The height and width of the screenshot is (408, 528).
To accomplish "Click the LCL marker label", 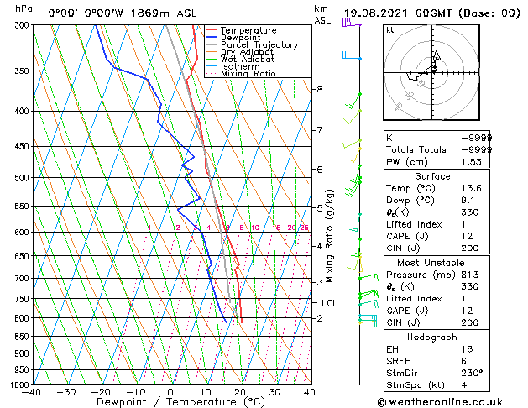I will pos(329,303).
